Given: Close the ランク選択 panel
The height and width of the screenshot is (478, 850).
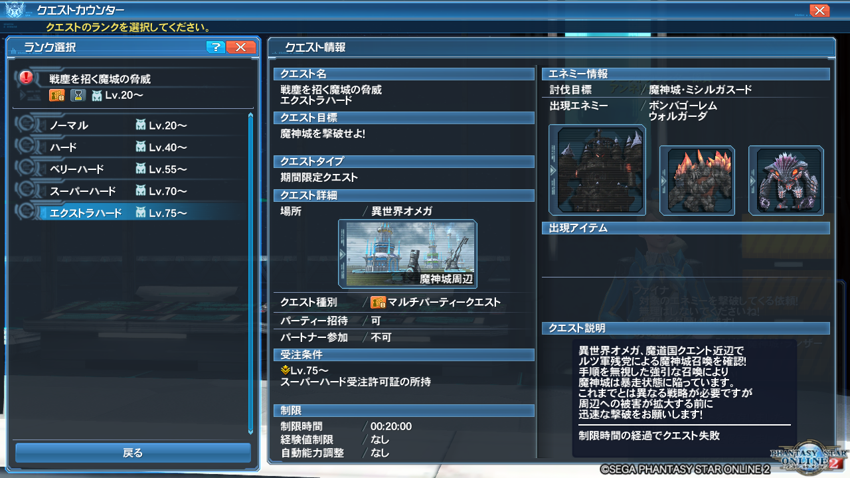Looking at the screenshot, I should [240, 47].
